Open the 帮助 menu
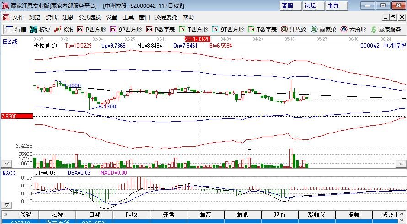 (x=188, y=17)
